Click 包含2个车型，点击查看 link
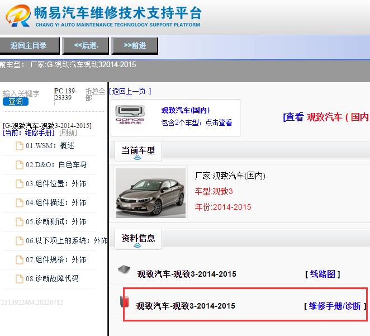This screenshot has width=370, height=336. (197, 122)
